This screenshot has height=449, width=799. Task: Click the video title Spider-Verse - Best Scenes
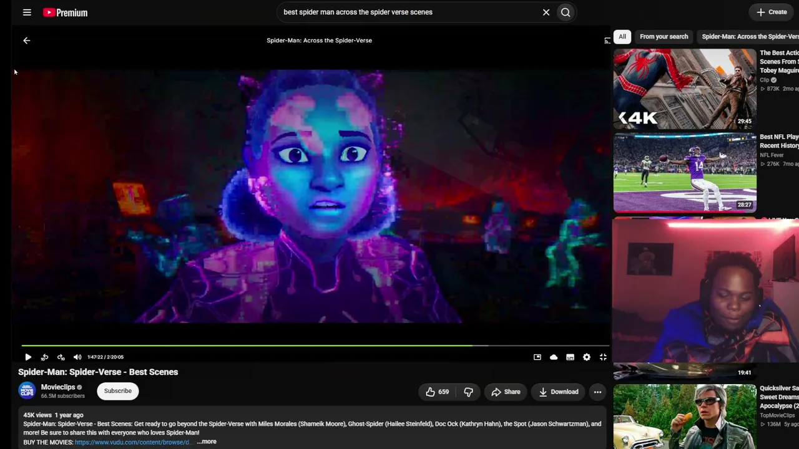(x=98, y=372)
